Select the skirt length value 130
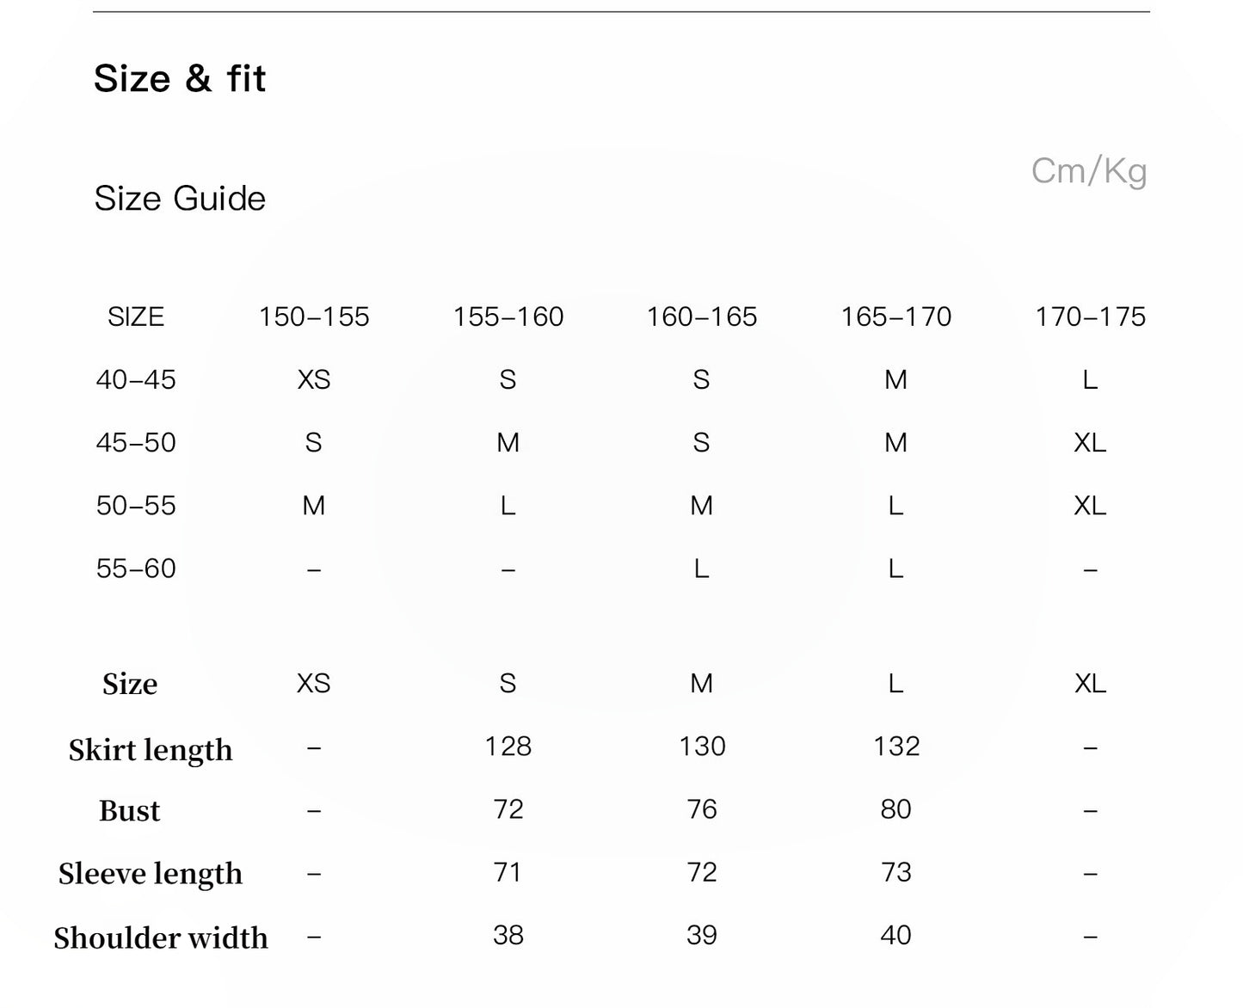 click(702, 747)
